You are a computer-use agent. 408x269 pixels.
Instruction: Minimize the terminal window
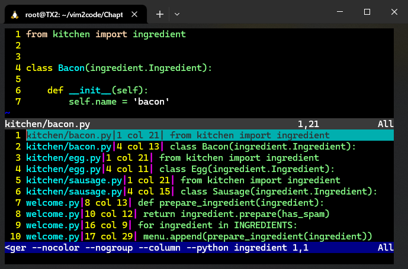(340, 12)
